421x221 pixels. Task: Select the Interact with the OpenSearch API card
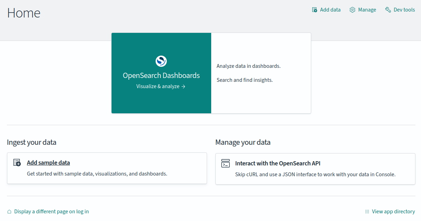[315, 169]
